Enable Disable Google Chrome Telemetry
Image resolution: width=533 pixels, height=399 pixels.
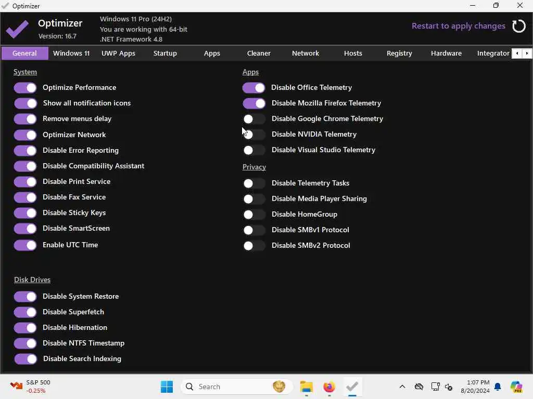(x=254, y=119)
